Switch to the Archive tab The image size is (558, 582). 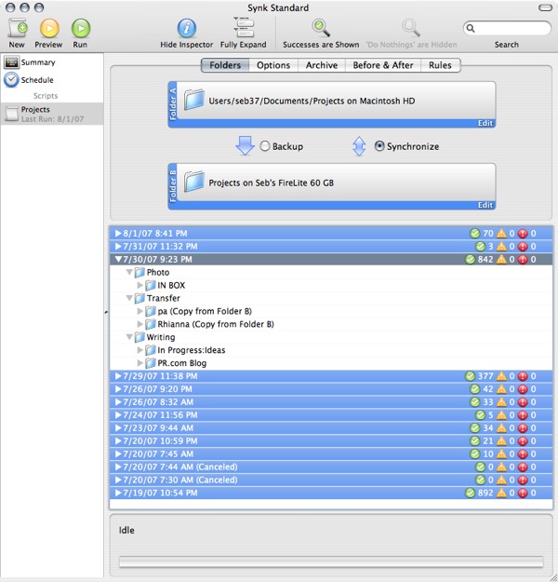[x=322, y=65]
